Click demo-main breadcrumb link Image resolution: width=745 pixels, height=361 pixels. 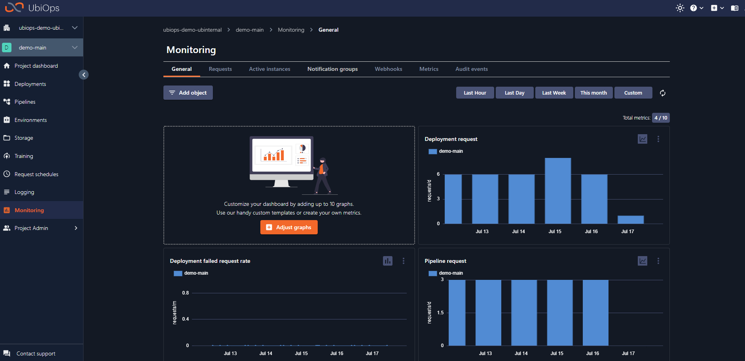(250, 30)
